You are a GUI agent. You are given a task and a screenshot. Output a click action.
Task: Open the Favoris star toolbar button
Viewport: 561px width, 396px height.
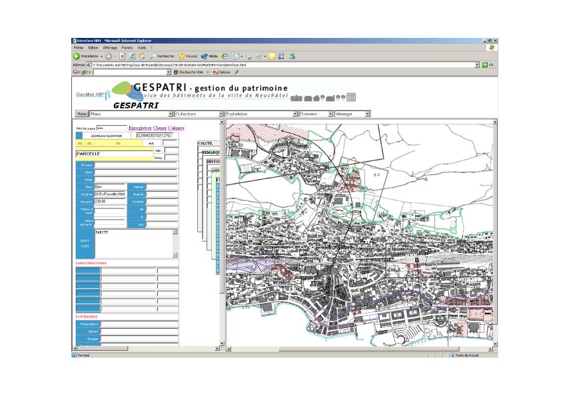point(188,56)
